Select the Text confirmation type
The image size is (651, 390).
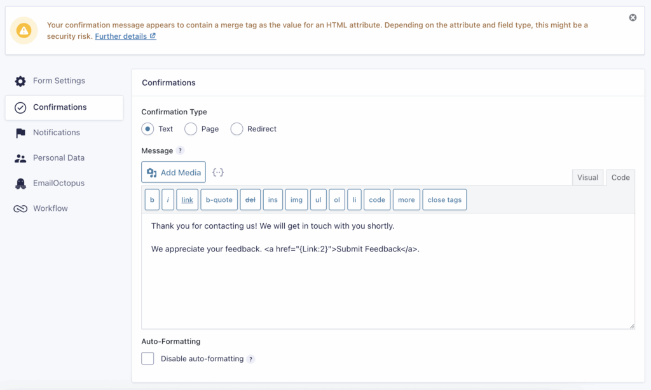click(x=147, y=129)
